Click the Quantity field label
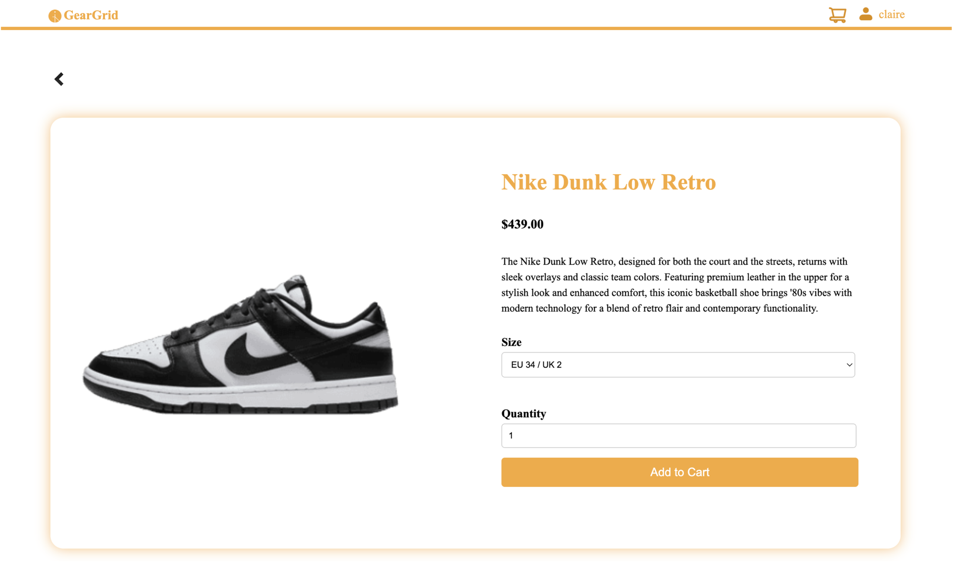This screenshot has height=563, width=953. pos(523,414)
